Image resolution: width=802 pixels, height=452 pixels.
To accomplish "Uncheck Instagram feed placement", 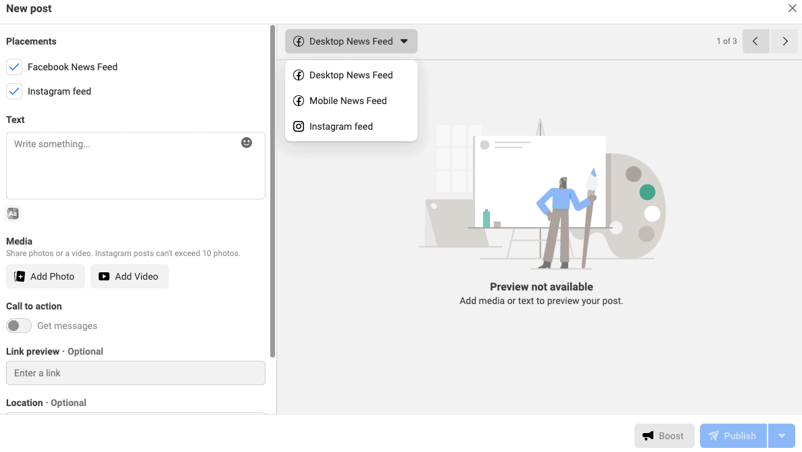I will pyautogui.click(x=14, y=91).
